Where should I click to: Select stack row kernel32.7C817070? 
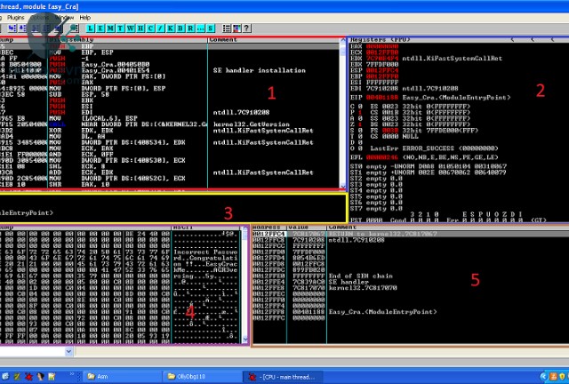coord(363,288)
